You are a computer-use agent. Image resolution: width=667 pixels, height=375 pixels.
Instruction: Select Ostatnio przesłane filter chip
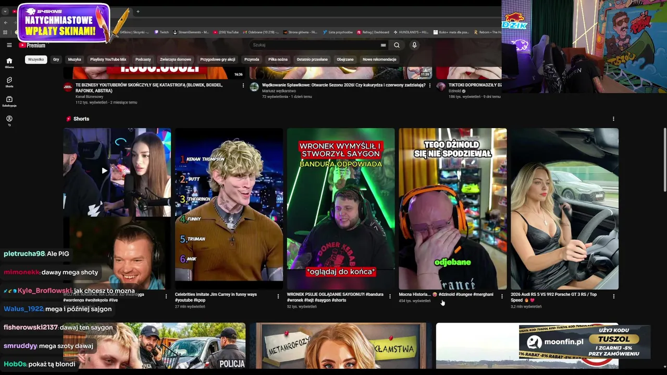pyautogui.click(x=312, y=59)
